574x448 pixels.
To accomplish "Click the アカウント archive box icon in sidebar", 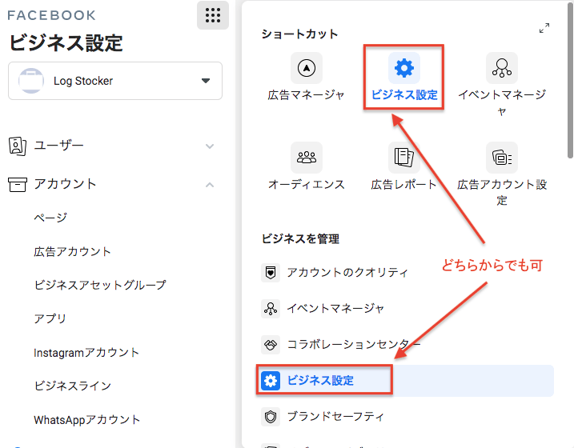I will pos(17,185).
